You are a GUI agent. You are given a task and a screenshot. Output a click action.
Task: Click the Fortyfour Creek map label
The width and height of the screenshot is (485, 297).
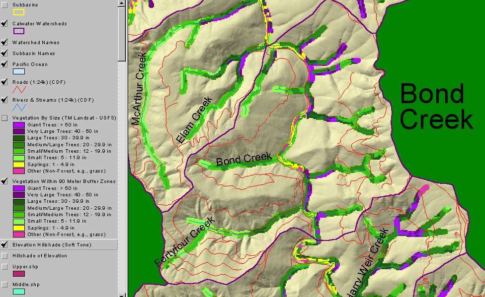click(185, 242)
